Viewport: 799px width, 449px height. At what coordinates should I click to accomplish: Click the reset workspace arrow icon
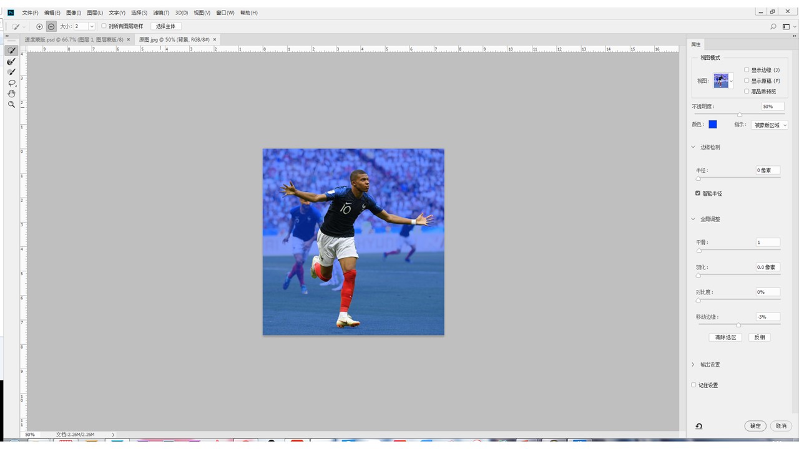pyautogui.click(x=699, y=426)
